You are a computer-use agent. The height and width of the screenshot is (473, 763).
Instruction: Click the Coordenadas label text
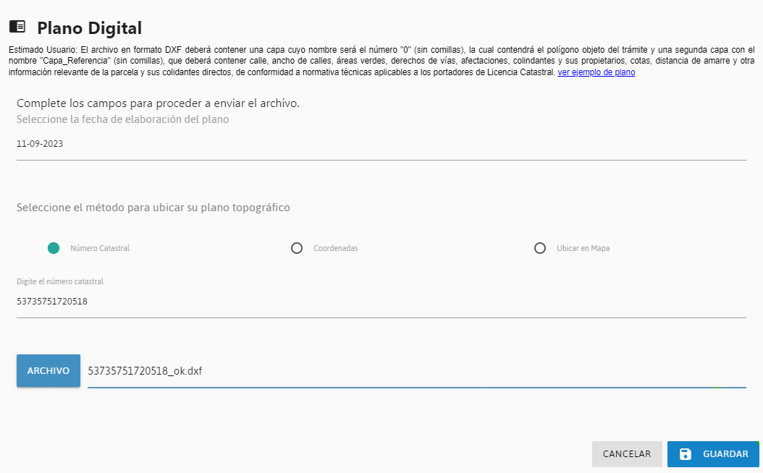point(336,248)
